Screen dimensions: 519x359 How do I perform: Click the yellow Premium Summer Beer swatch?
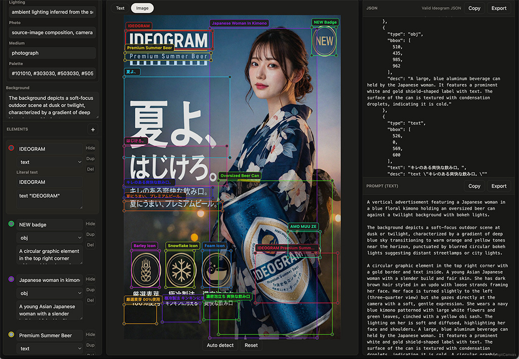click(11, 335)
